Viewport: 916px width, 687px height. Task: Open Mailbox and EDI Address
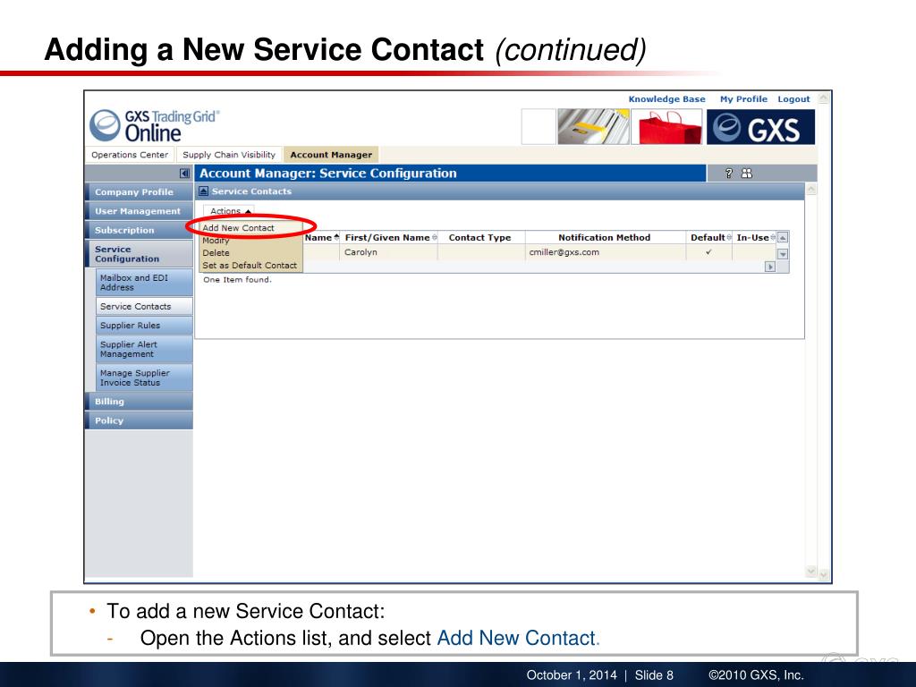[x=144, y=282]
